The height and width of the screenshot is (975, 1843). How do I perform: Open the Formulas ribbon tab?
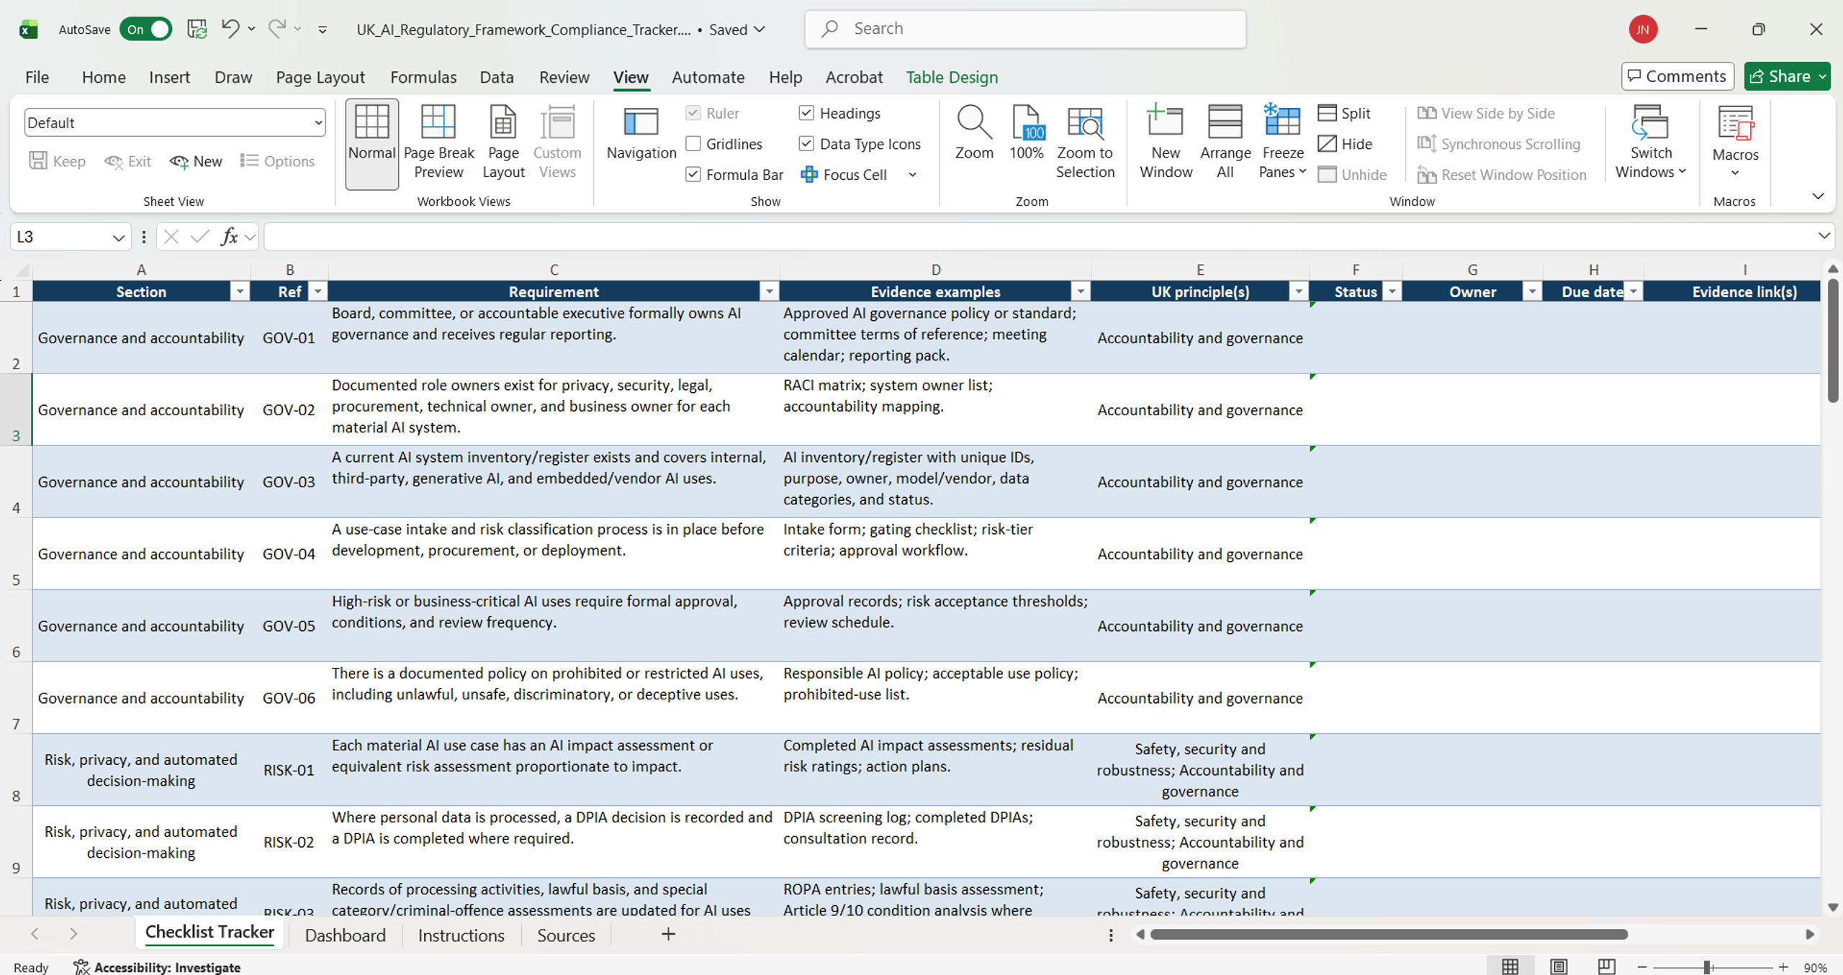423,77
